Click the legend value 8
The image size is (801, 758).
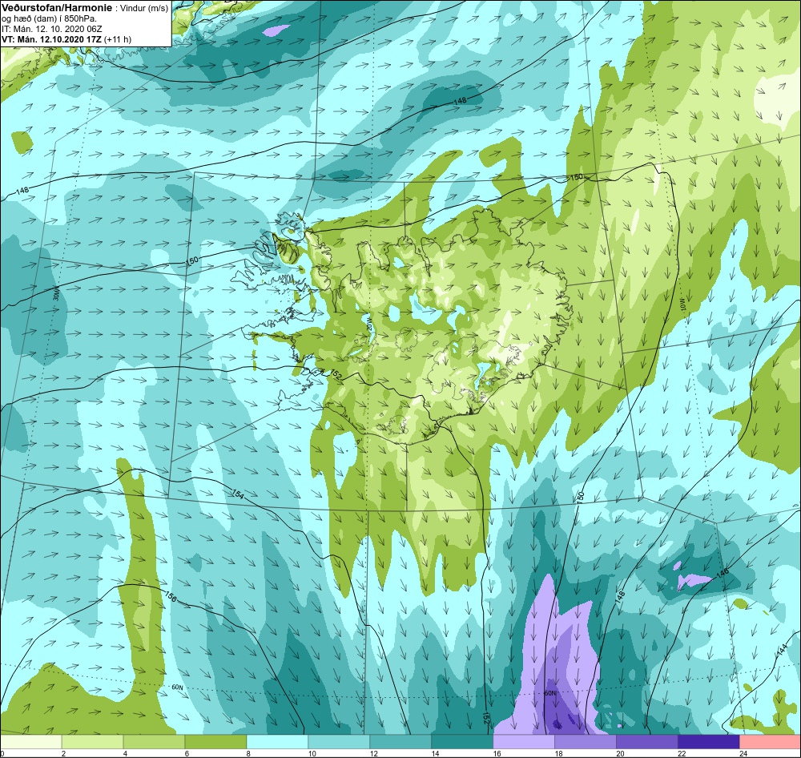248,753
